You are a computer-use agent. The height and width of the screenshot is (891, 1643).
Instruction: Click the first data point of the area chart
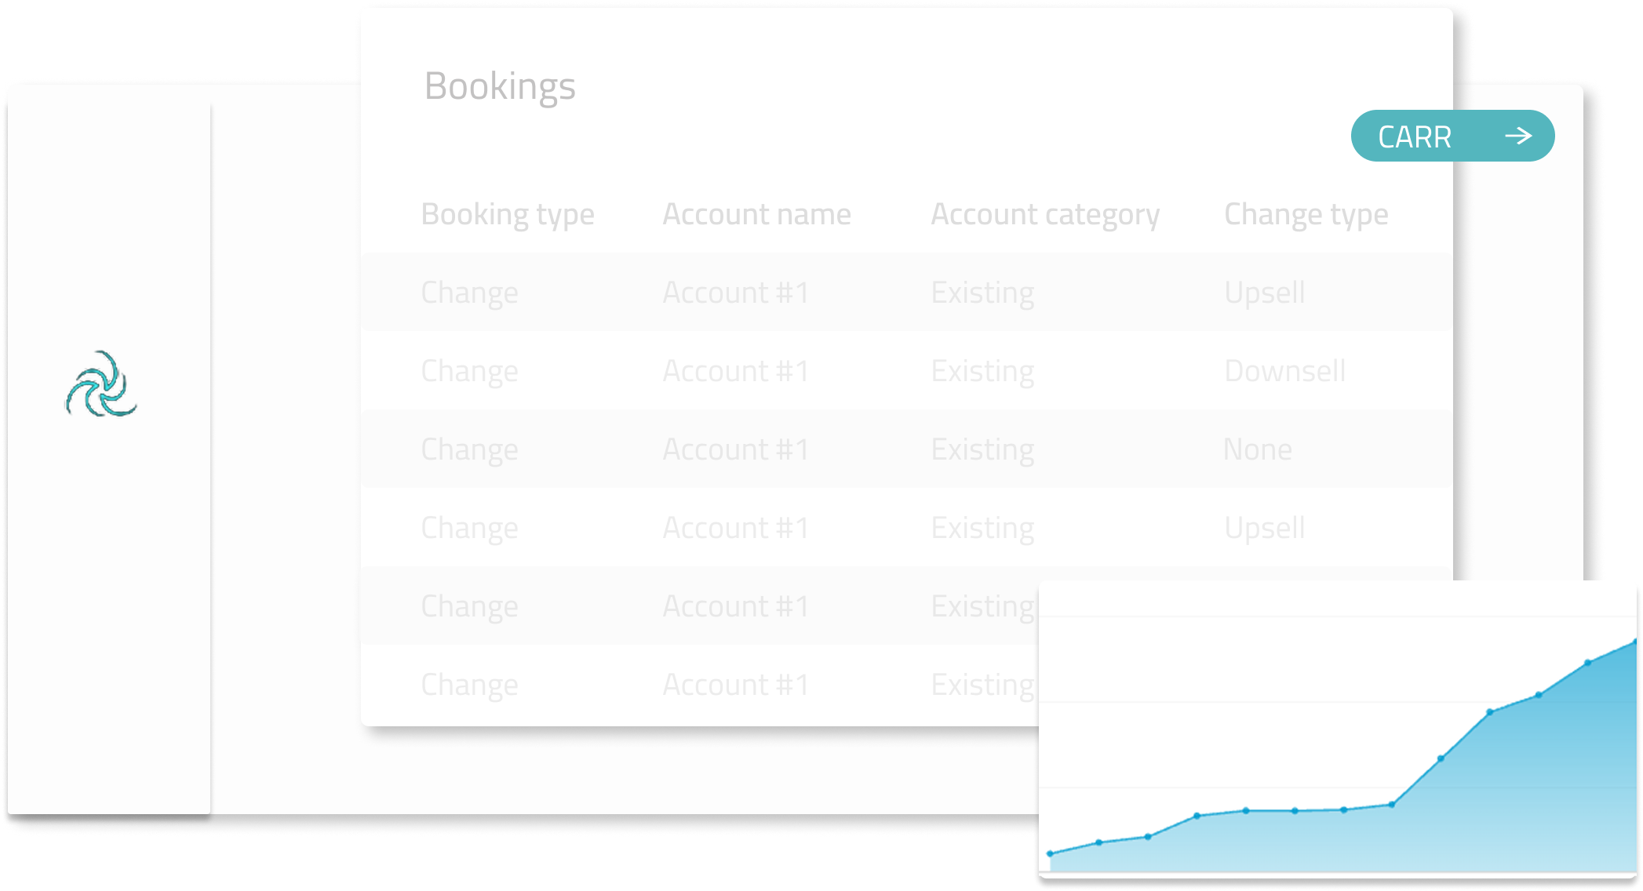(1051, 855)
